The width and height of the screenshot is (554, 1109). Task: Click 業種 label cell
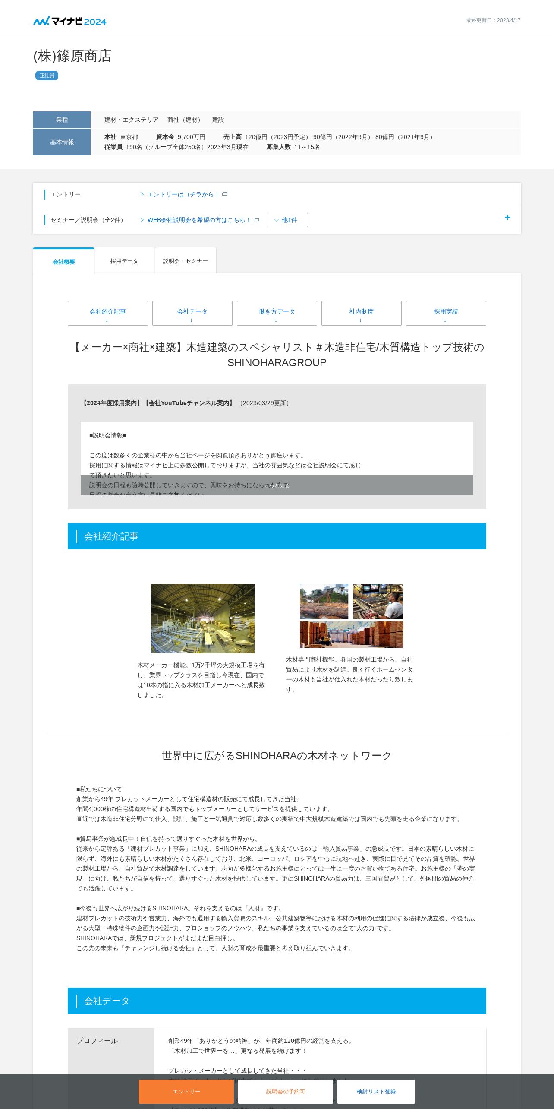point(62,120)
